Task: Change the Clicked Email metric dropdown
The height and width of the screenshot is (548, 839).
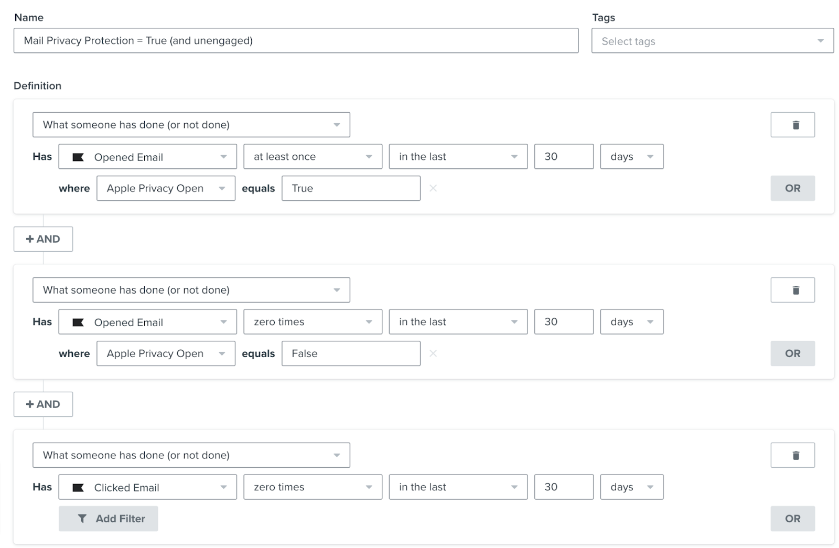Action: [x=147, y=487]
